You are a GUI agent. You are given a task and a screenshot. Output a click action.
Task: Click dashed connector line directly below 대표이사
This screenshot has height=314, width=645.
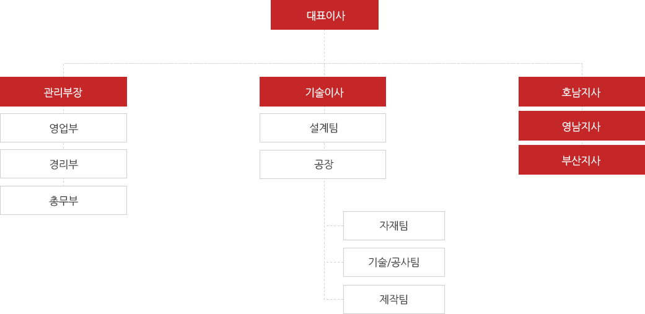coord(324,46)
